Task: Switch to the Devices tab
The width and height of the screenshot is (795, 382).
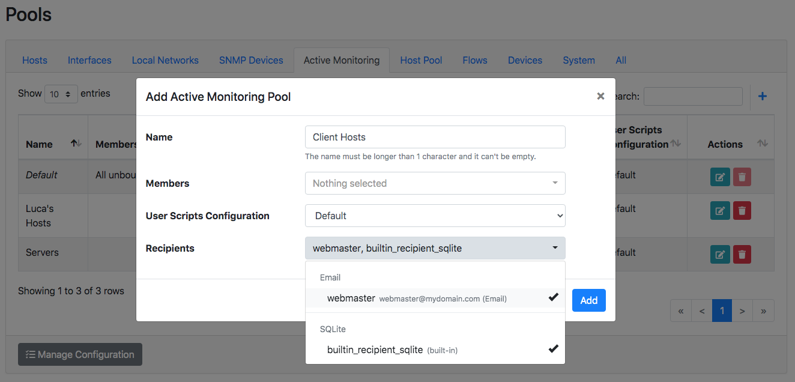Action: [525, 60]
